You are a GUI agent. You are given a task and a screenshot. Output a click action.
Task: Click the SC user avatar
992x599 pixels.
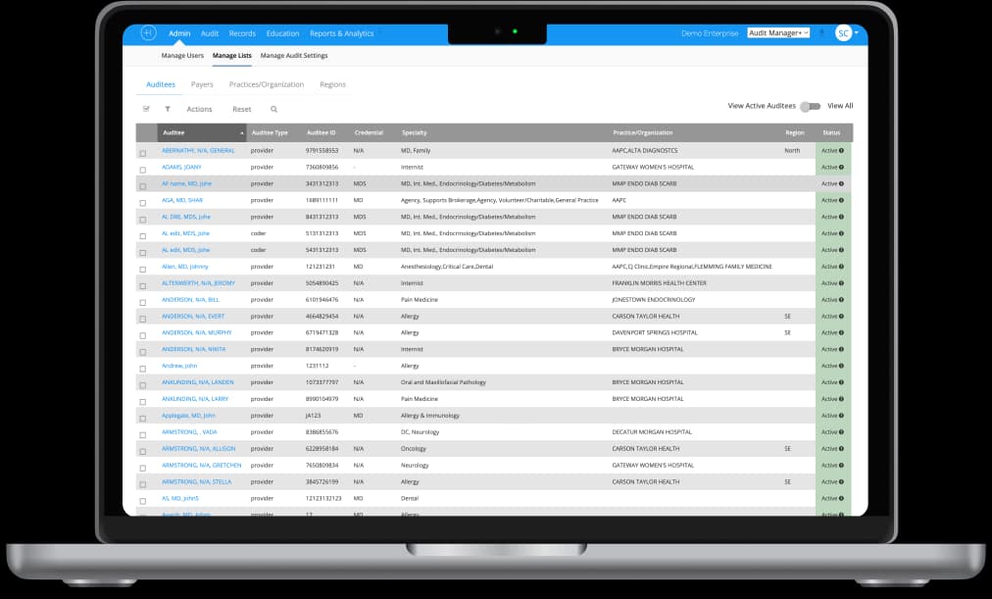pyautogui.click(x=843, y=33)
